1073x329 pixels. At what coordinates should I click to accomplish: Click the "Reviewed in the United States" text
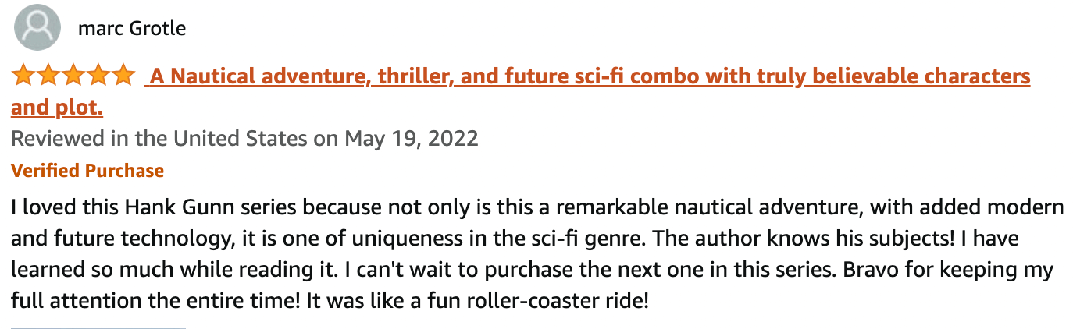(x=159, y=139)
